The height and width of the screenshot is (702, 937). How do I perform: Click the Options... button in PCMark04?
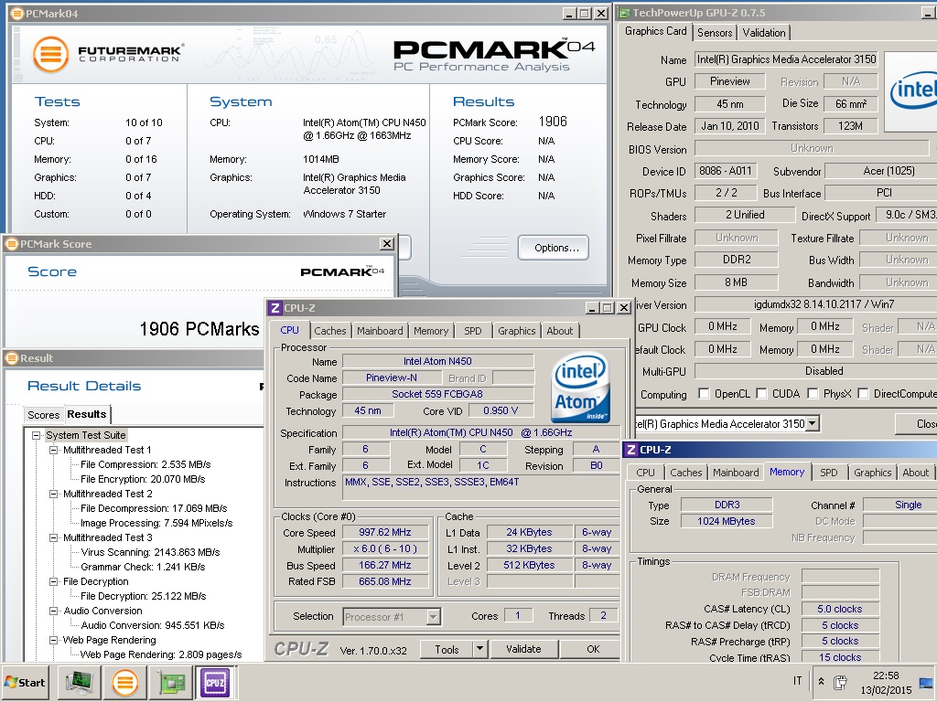coord(554,248)
